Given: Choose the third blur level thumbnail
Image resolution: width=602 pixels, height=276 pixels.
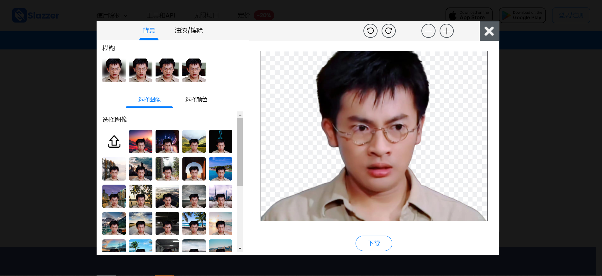Looking at the screenshot, I should coord(167,70).
